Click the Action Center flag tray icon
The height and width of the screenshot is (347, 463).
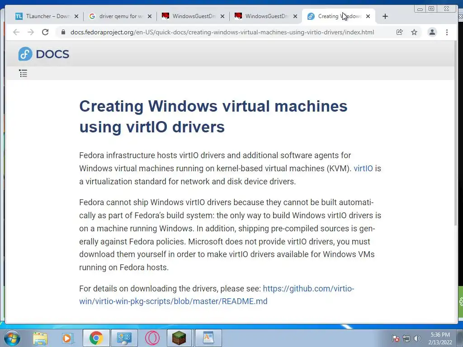click(396, 338)
